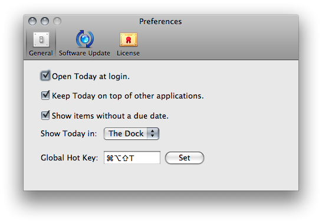Open the Software Update globe icon
The image size is (322, 223).
(84, 39)
